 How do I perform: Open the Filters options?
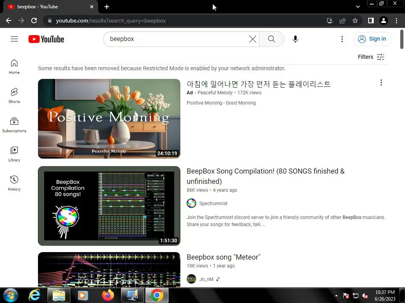click(371, 57)
